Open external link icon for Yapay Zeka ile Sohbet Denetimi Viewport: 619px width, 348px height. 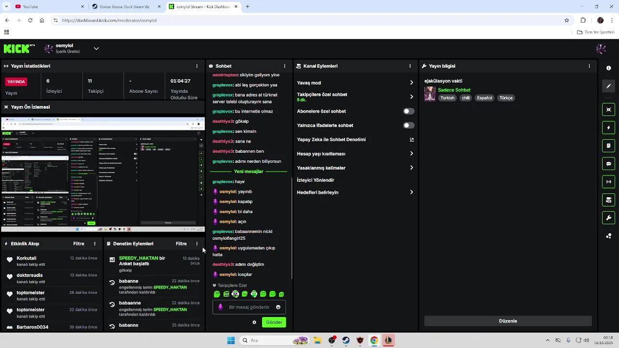[x=412, y=140]
